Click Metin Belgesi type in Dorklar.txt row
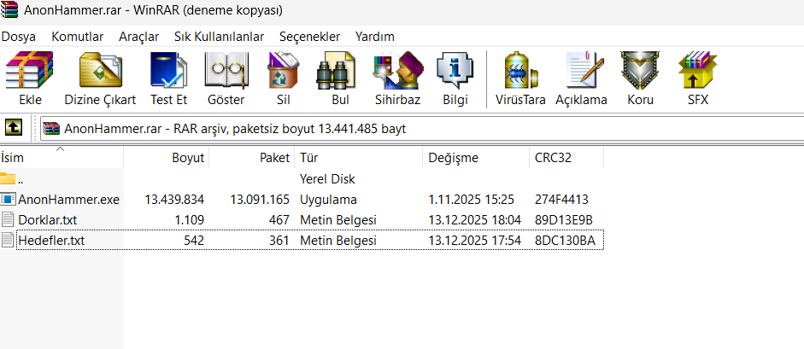 [337, 219]
